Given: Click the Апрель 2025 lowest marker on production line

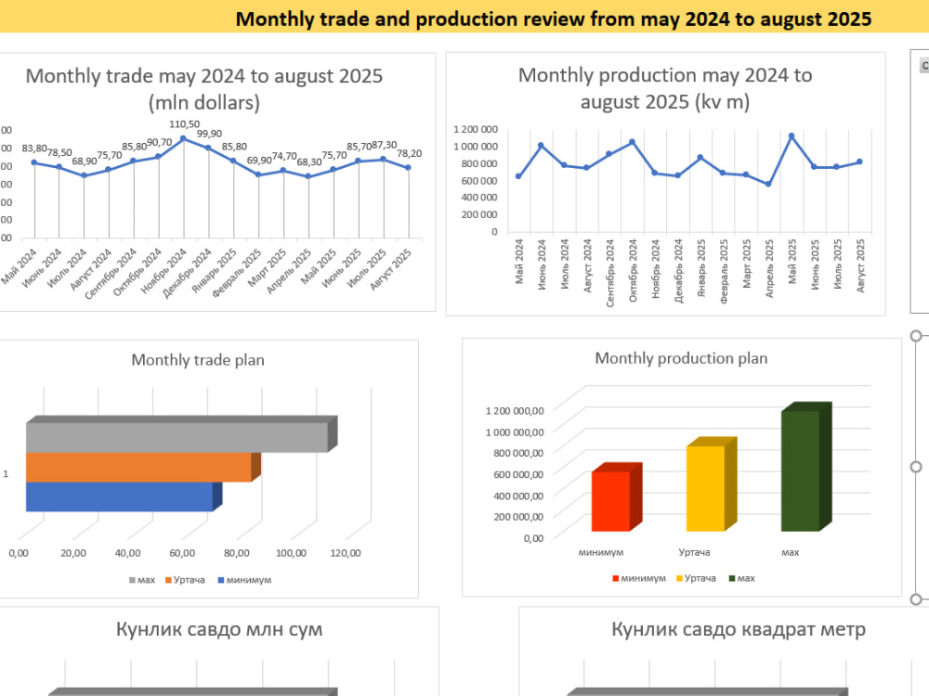Looking at the screenshot, I should point(768,184).
